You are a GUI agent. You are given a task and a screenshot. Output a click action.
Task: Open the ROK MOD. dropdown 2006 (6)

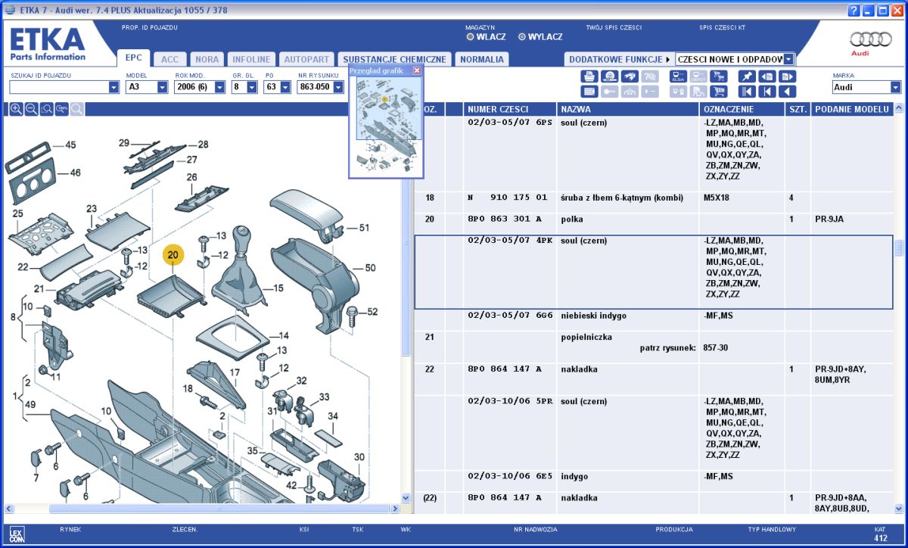tap(220, 87)
